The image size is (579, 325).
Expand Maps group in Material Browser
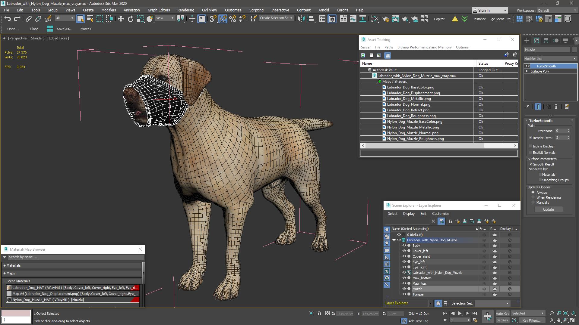[x=5, y=273]
